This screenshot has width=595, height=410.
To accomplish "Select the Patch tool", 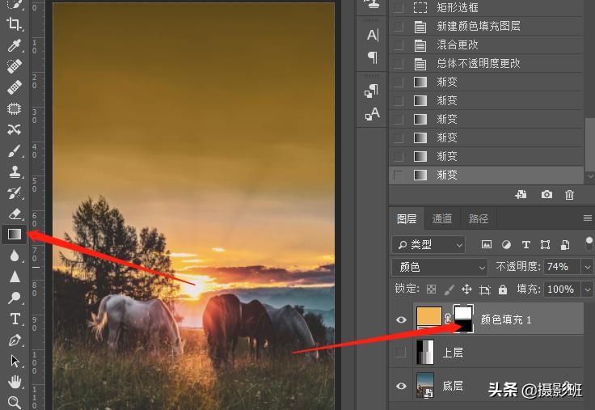I will (15, 108).
